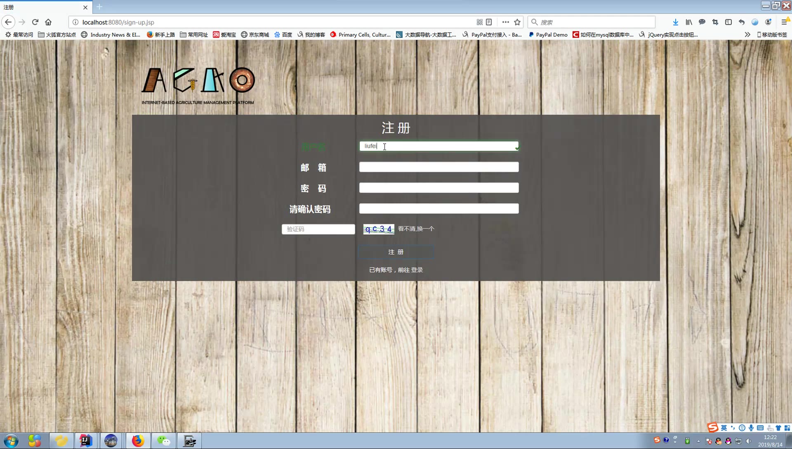The height and width of the screenshot is (449, 792).
Task: Open the safely remove USB tray icon
Action: (687, 441)
